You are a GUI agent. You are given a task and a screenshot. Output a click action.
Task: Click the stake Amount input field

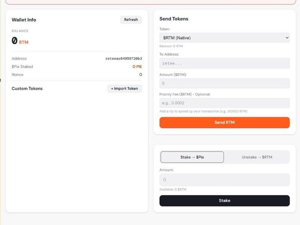(225, 179)
